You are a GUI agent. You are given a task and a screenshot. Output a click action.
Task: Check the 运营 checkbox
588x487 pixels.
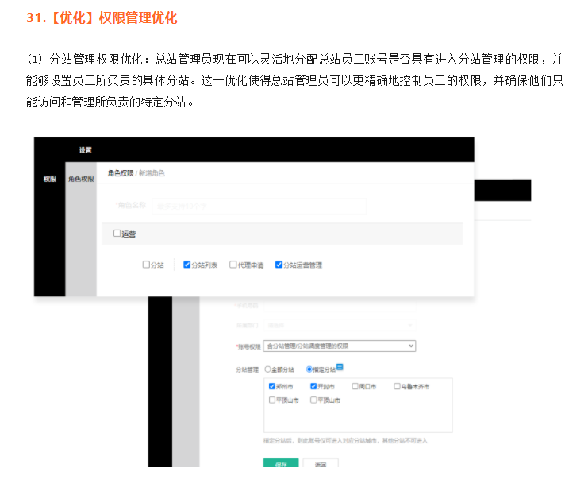tap(117, 234)
